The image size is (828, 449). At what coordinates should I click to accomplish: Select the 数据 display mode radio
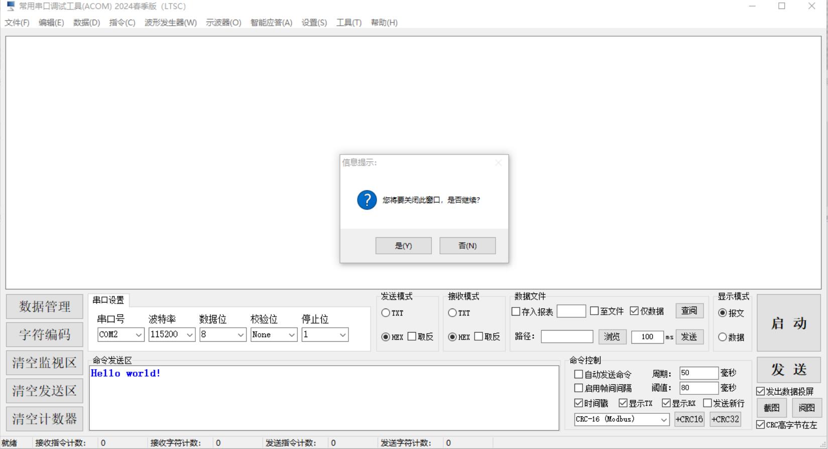click(x=723, y=337)
